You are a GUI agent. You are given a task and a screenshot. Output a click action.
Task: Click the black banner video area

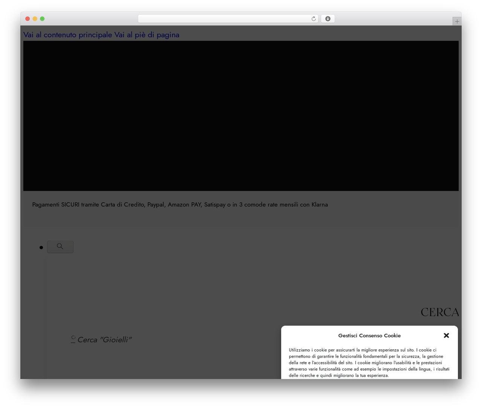click(x=241, y=116)
